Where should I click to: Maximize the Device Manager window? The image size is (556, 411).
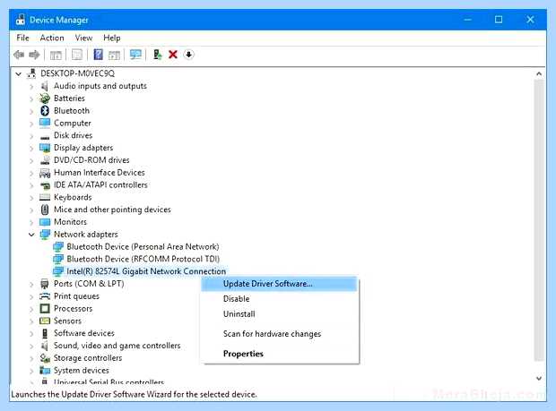(x=499, y=20)
